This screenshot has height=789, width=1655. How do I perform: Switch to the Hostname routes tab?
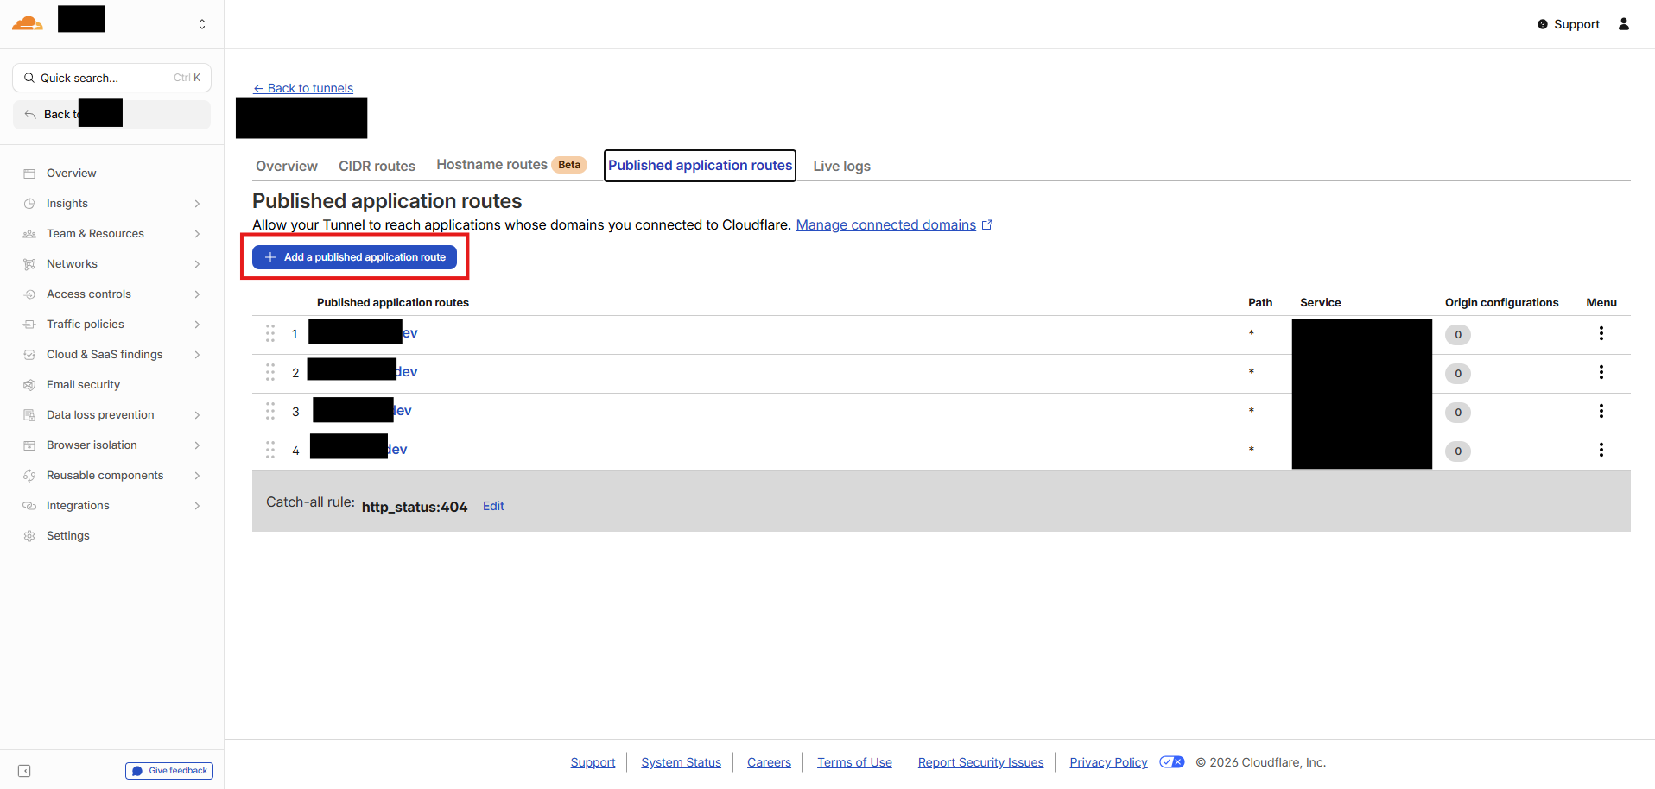(x=511, y=165)
